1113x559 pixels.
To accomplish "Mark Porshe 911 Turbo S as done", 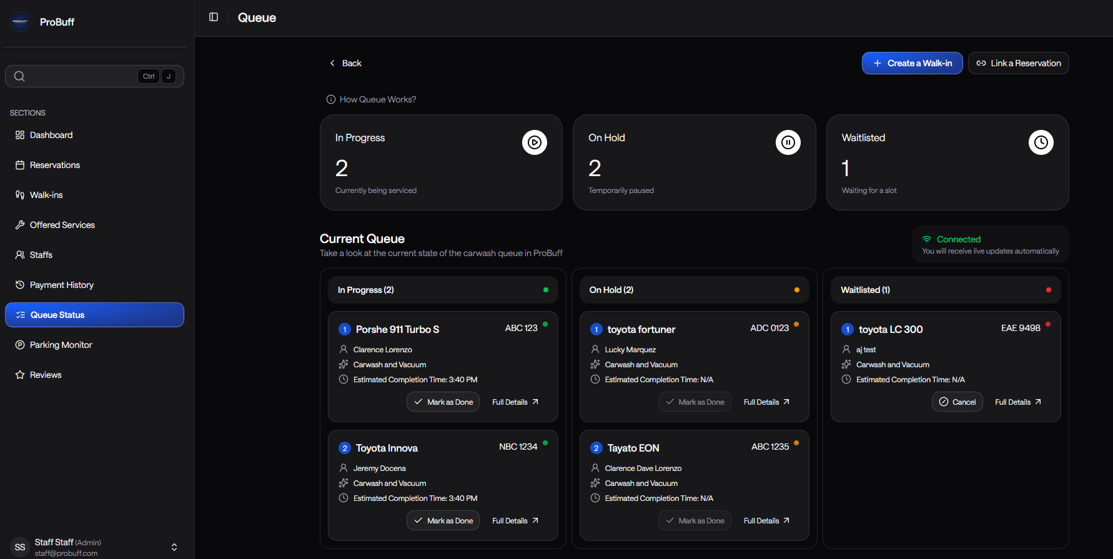I will point(443,402).
